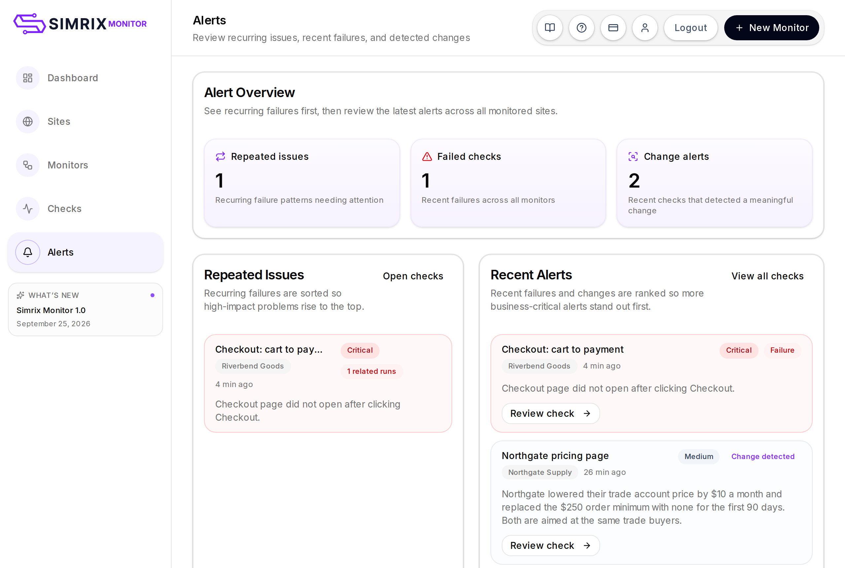Click the Monitors sidebar icon

(x=27, y=165)
